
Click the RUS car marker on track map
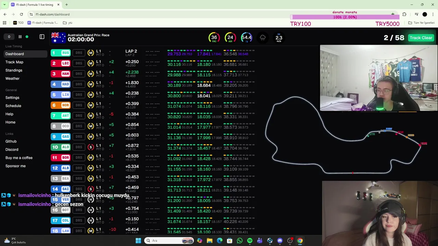pyautogui.click(x=420, y=145)
